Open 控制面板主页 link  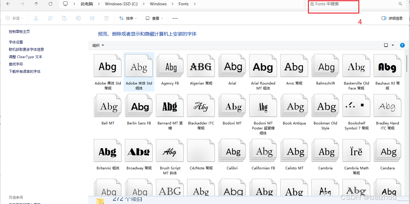[x=19, y=31]
